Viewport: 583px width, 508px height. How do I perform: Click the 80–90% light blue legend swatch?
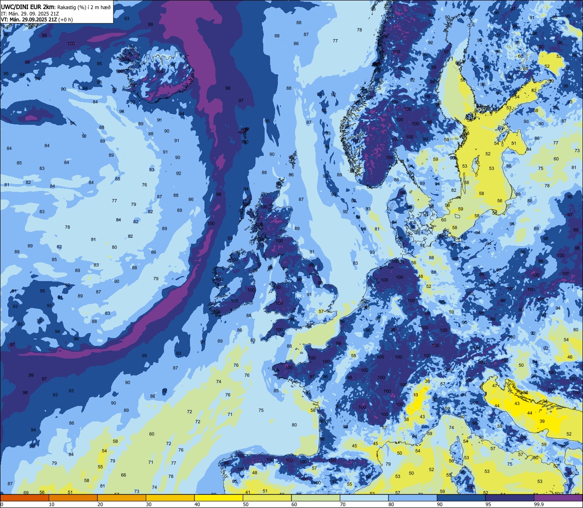pyautogui.click(x=413, y=498)
